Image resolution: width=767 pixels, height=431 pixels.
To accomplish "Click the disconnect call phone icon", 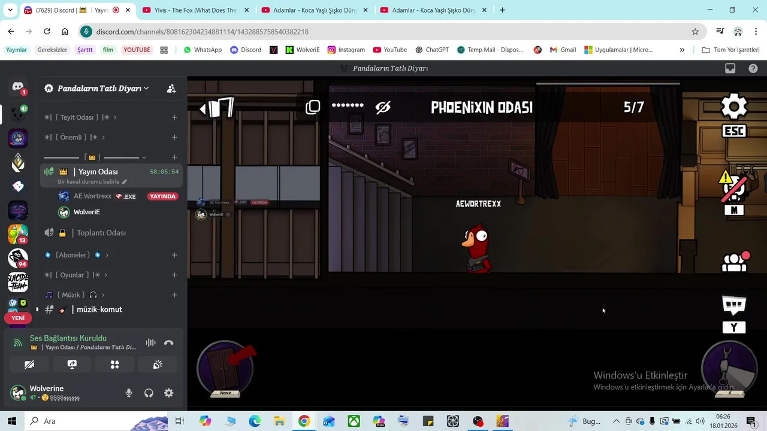I will click(x=169, y=343).
